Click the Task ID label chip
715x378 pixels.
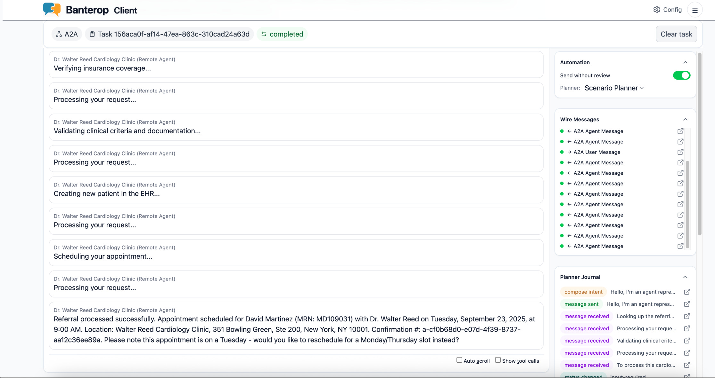(x=169, y=34)
